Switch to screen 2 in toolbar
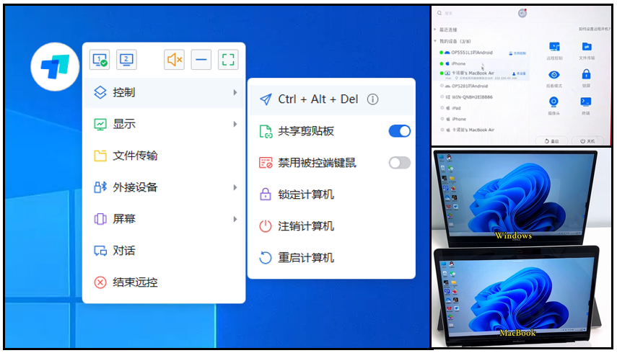Screen dimensions: 617x353 point(126,60)
